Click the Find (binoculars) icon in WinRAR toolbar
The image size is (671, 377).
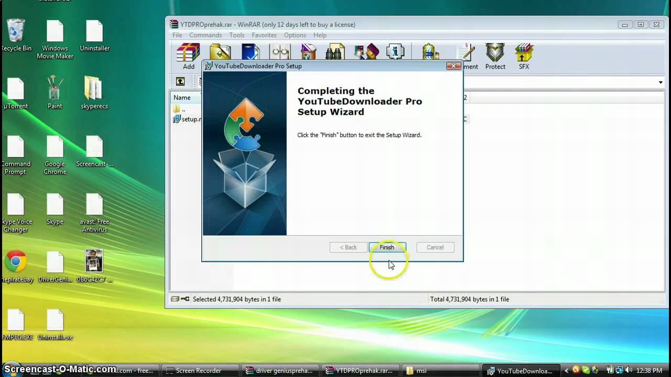(x=334, y=52)
